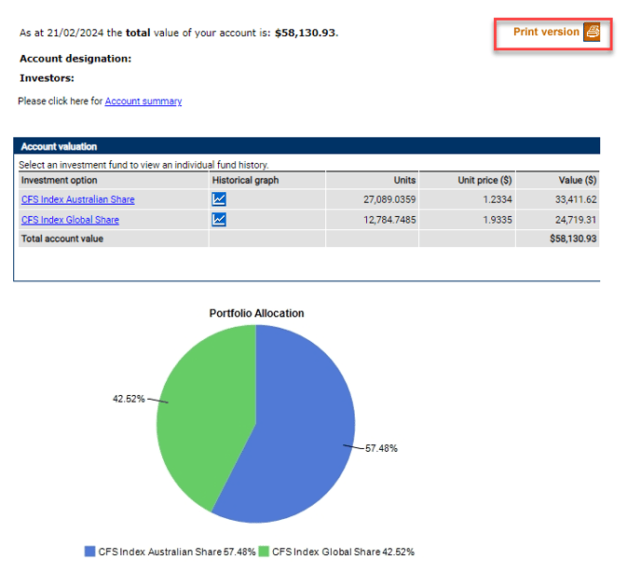The image size is (641, 573).
Task: Click the printer icon beside Print version
Action: tap(592, 32)
